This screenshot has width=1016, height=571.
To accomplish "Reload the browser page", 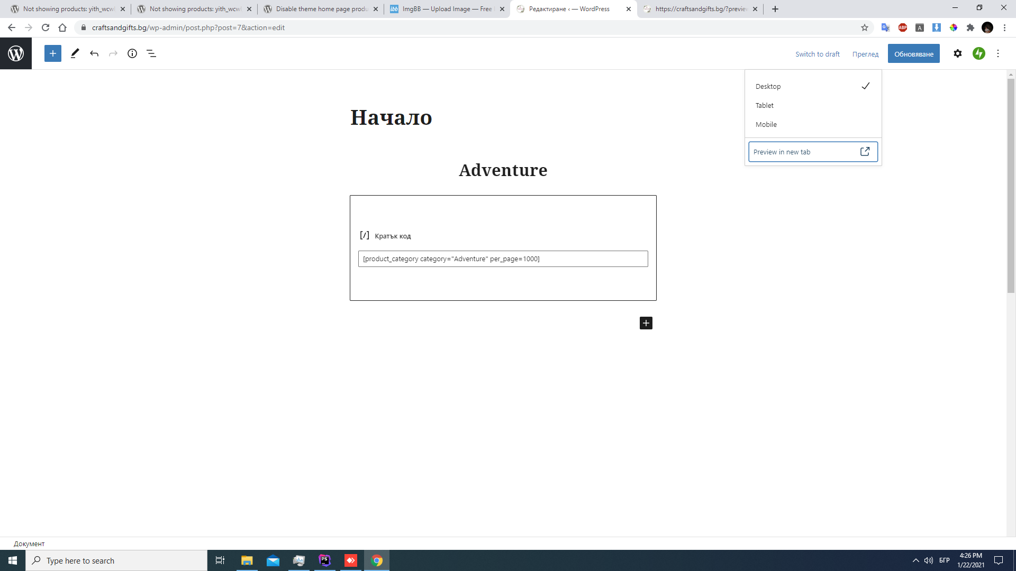I will coord(46,27).
